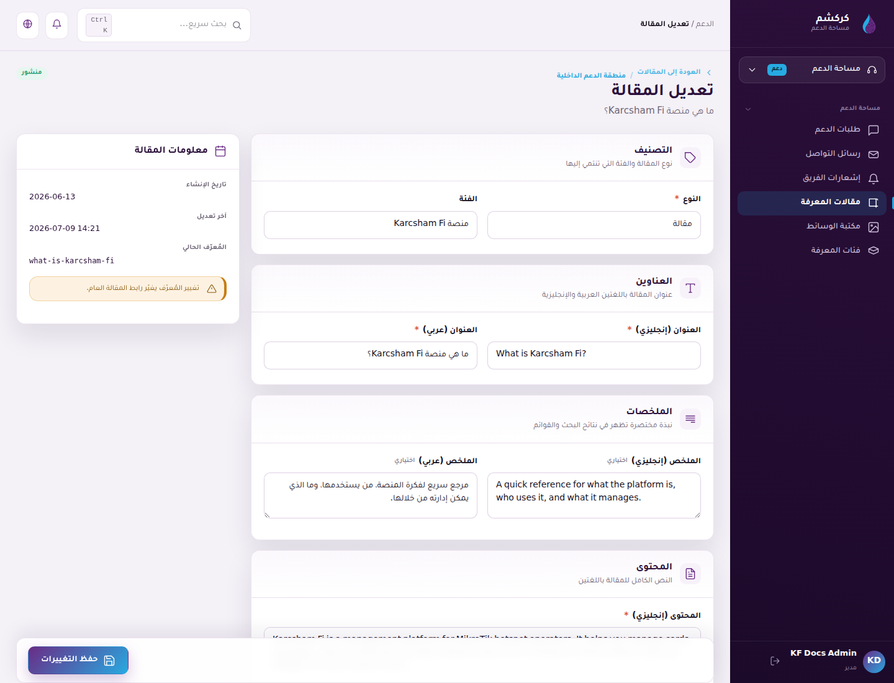The width and height of the screenshot is (894, 683).
Task: Open منطقة الدعم الداخلية breadcrumb link
Action: click(591, 75)
